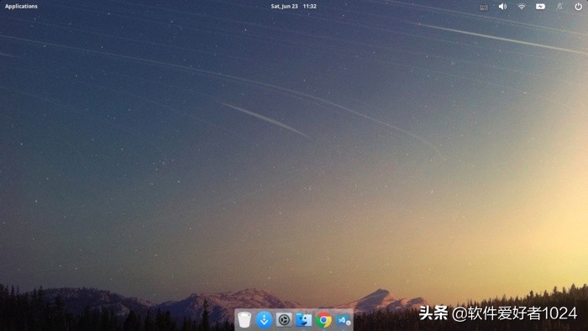Open the date and time indicator

point(294,7)
